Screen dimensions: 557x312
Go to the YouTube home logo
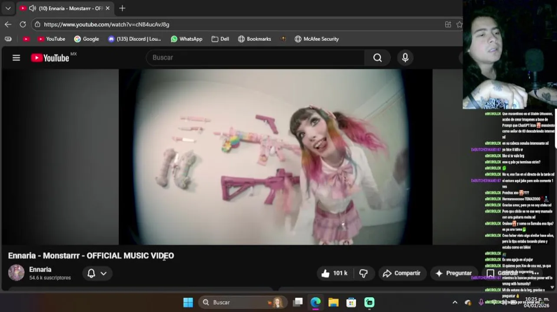point(50,58)
